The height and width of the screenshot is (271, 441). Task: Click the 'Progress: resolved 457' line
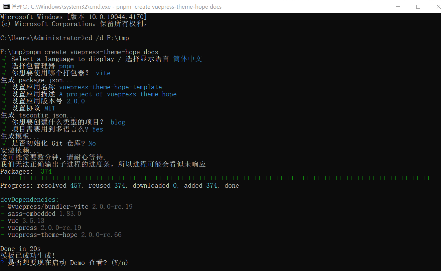(x=120, y=185)
